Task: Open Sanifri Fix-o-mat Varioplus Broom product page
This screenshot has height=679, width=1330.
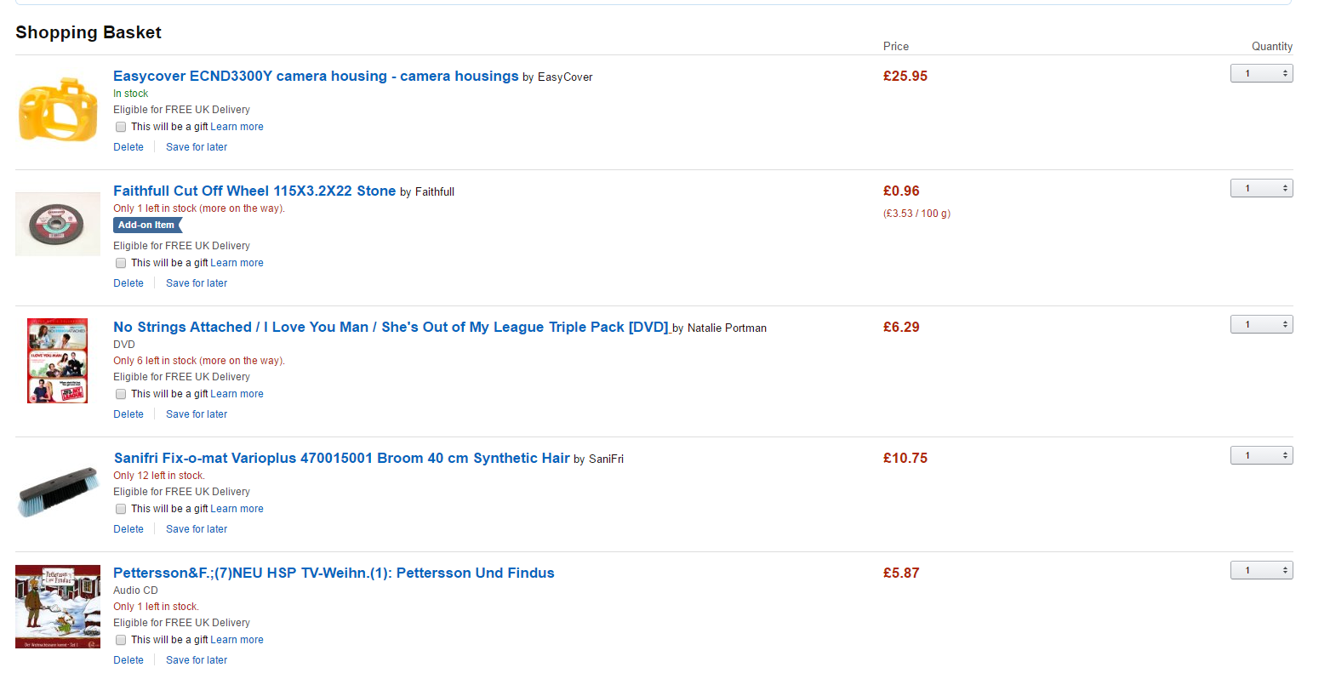Action: click(341, 459)
